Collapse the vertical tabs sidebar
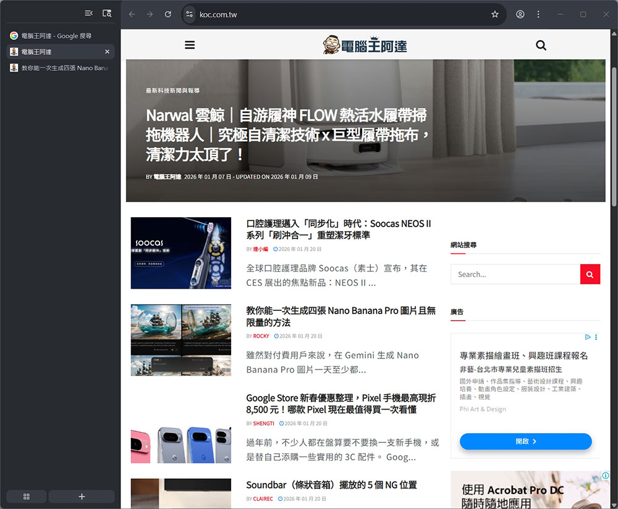Screen dimensions: 618x509 click(88, 14)
